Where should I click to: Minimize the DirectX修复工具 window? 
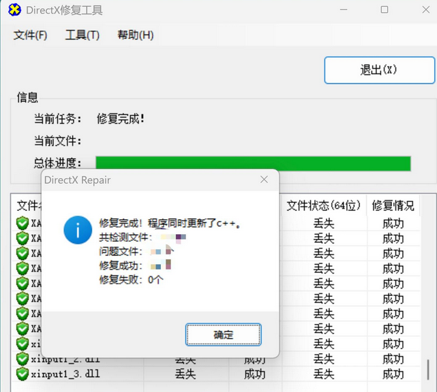click(x=344, y=10)
